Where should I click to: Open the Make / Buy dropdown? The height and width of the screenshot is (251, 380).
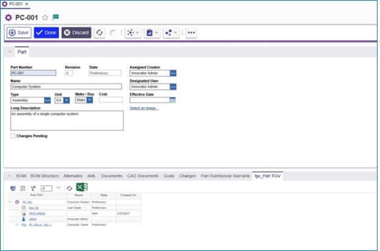click(x=90, y=100)
